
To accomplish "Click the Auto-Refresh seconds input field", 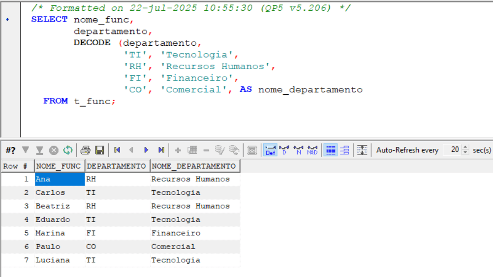I will pyautogui.click(x=453, y=150).
